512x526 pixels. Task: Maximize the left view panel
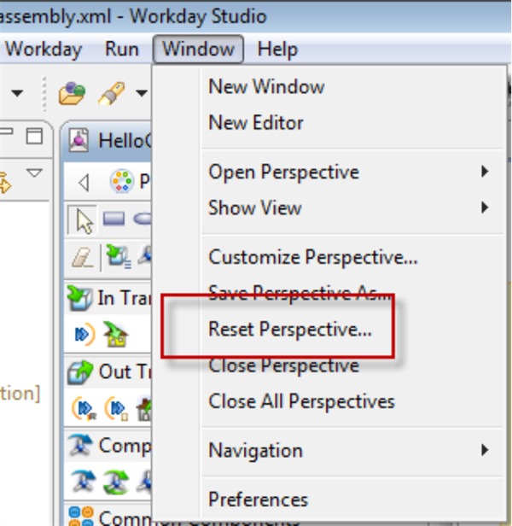[34, 137]
